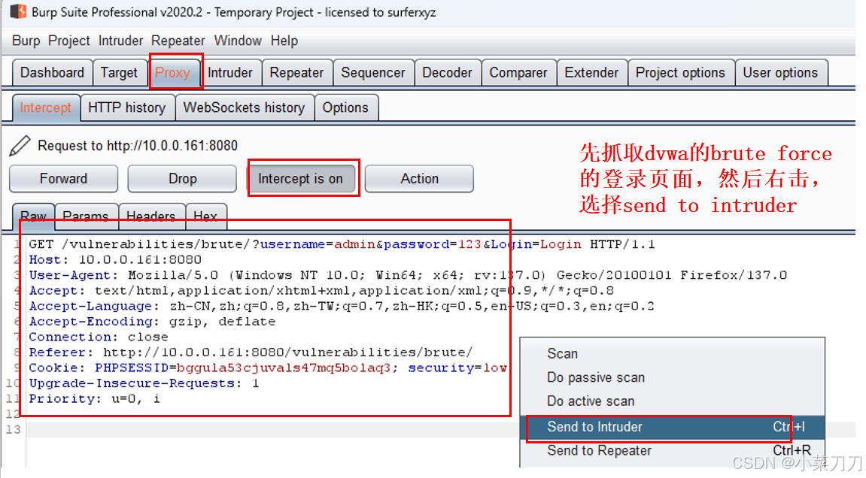Click the pencil edit icon beside the request URL

[20, 146]
